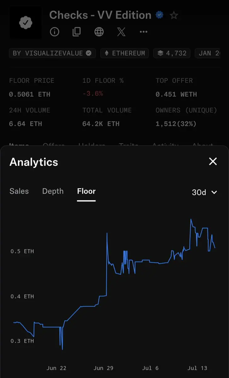
Task: Copy the contract address icon
Action: click(x=77, y=32)
